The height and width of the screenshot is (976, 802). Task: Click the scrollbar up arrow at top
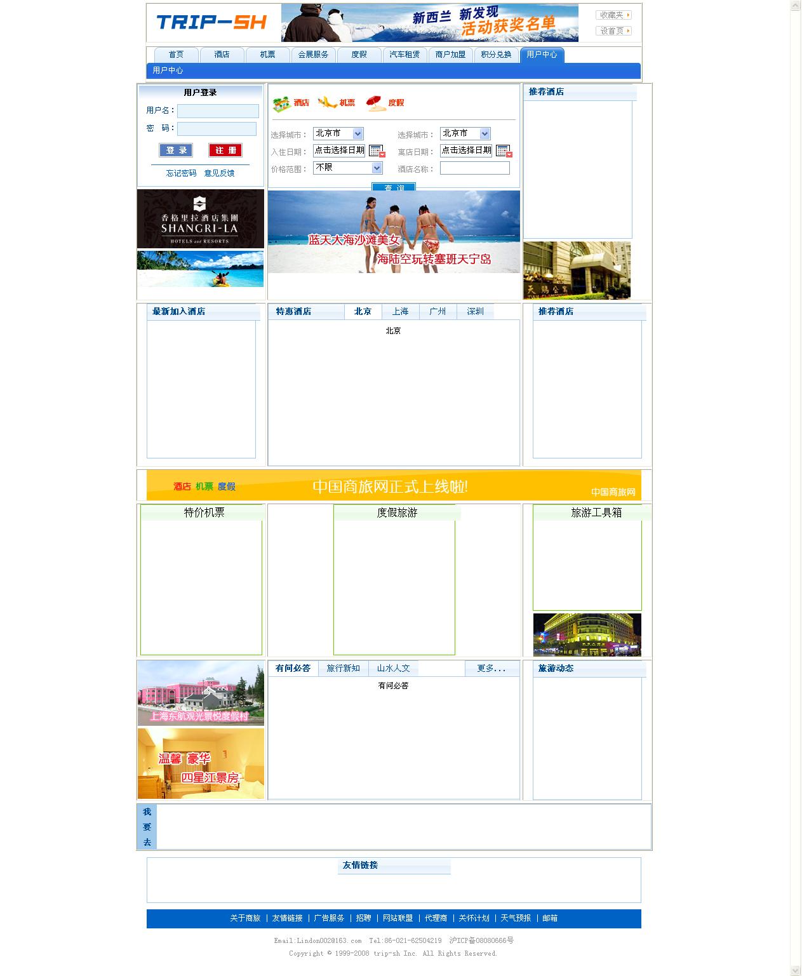point(796,6)
